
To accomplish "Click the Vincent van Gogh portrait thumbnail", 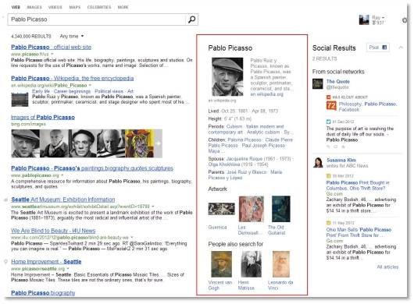I will tap(221, 264).
